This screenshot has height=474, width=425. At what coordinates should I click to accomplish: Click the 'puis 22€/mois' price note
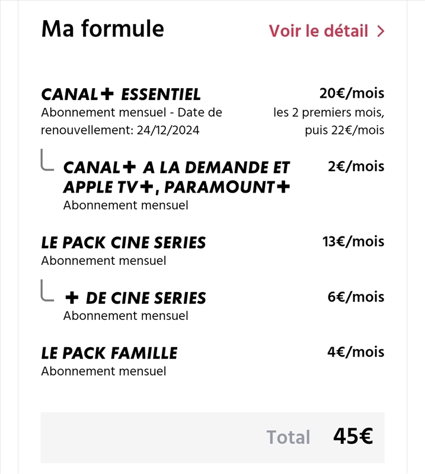coord(344,130)
